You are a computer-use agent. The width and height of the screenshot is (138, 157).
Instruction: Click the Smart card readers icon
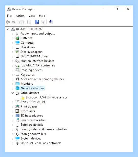click(18, 120)
